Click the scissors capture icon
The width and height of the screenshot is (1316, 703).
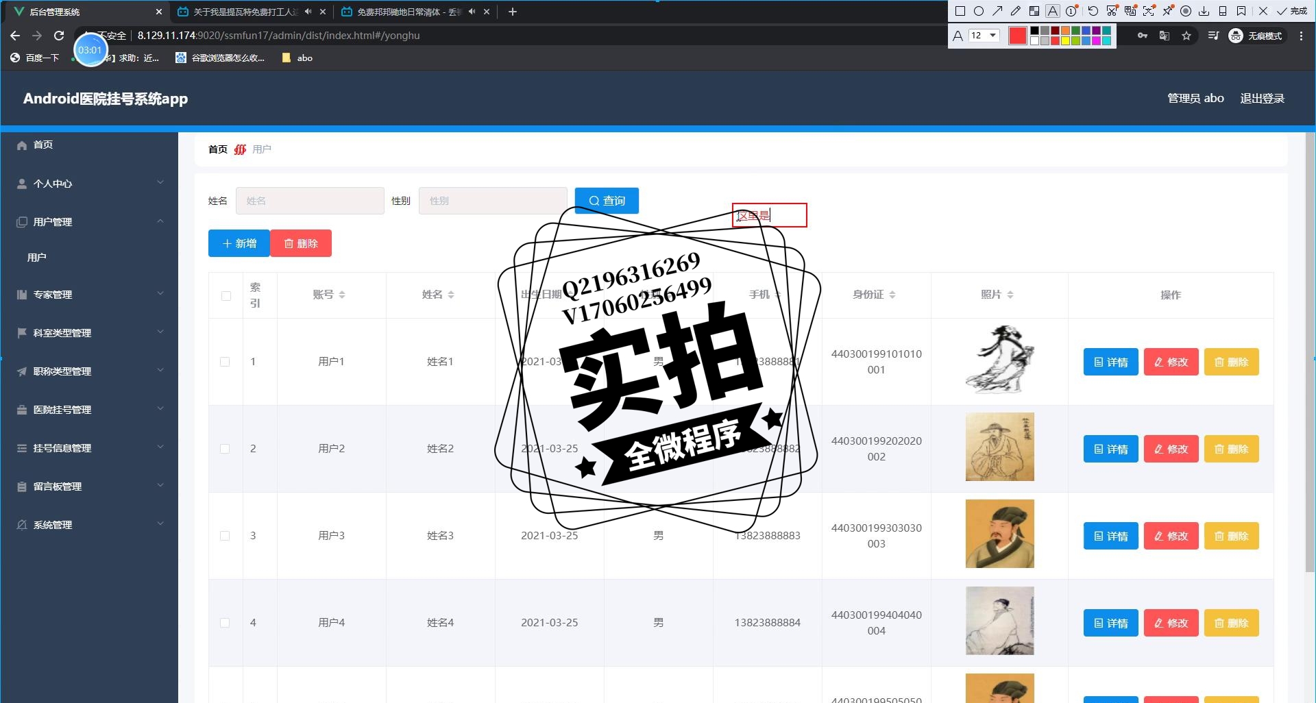click(1112, 11)
